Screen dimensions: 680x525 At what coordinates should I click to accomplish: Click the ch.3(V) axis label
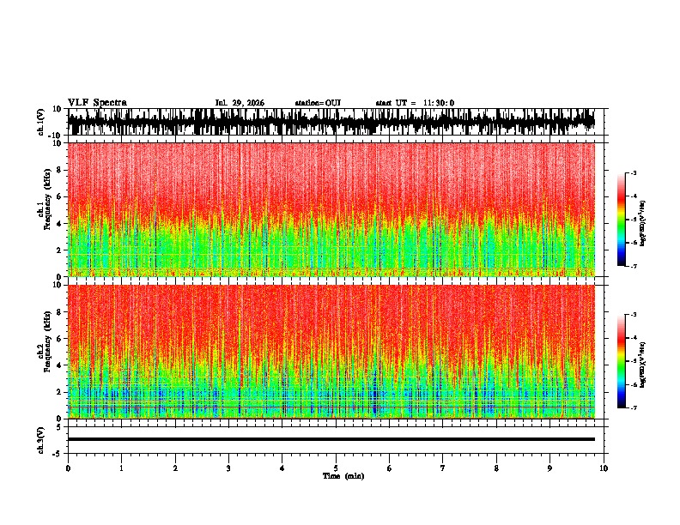point(41,440)
